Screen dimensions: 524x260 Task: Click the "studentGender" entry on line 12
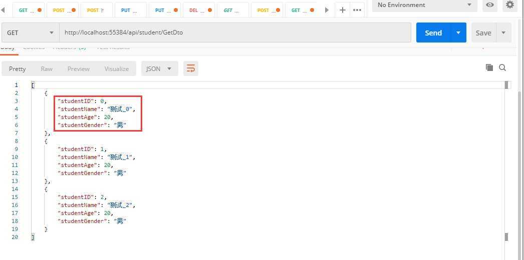coord(92,173)
